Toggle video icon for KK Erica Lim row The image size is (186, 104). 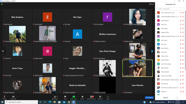[183, 88]
